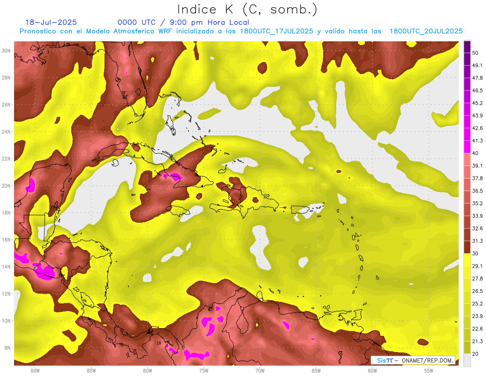Click the legend value 25.2

(x=477, y=304)
